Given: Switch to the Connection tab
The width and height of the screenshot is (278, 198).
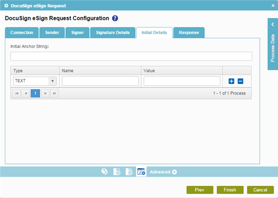Looking at the screenshot, I should click(x=22, y=32).
